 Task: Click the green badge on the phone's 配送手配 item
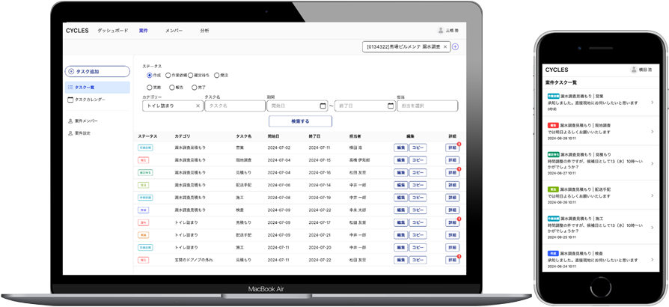click(552, 189)
